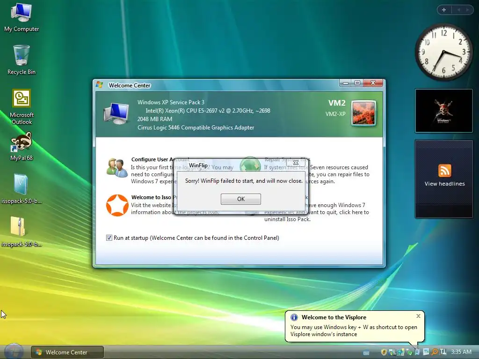Click the Welcome Center title bar Windows flag icon
This screenshot has height=359, width=479.
[99, 85]
